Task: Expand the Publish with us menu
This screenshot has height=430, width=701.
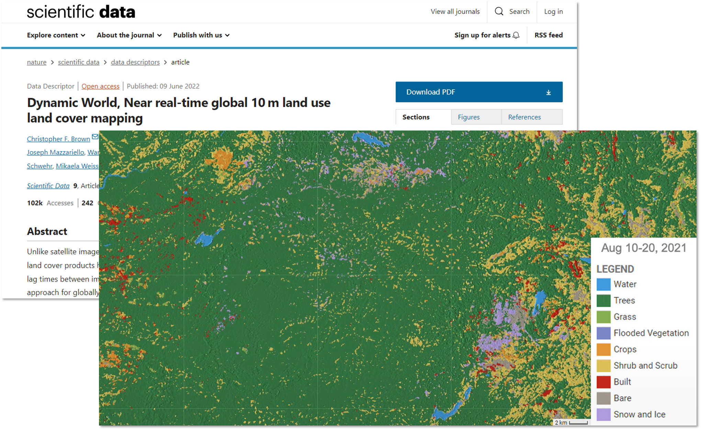Action: [x=201, y=35]
